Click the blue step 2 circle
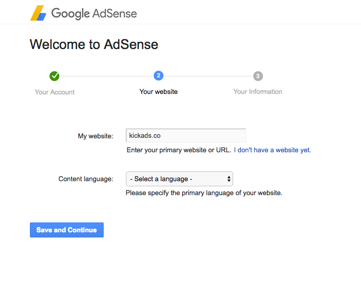 coord(158,76)
